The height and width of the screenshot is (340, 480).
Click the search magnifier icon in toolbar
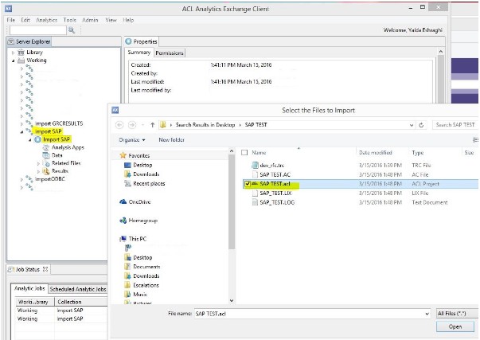[71, 29]
